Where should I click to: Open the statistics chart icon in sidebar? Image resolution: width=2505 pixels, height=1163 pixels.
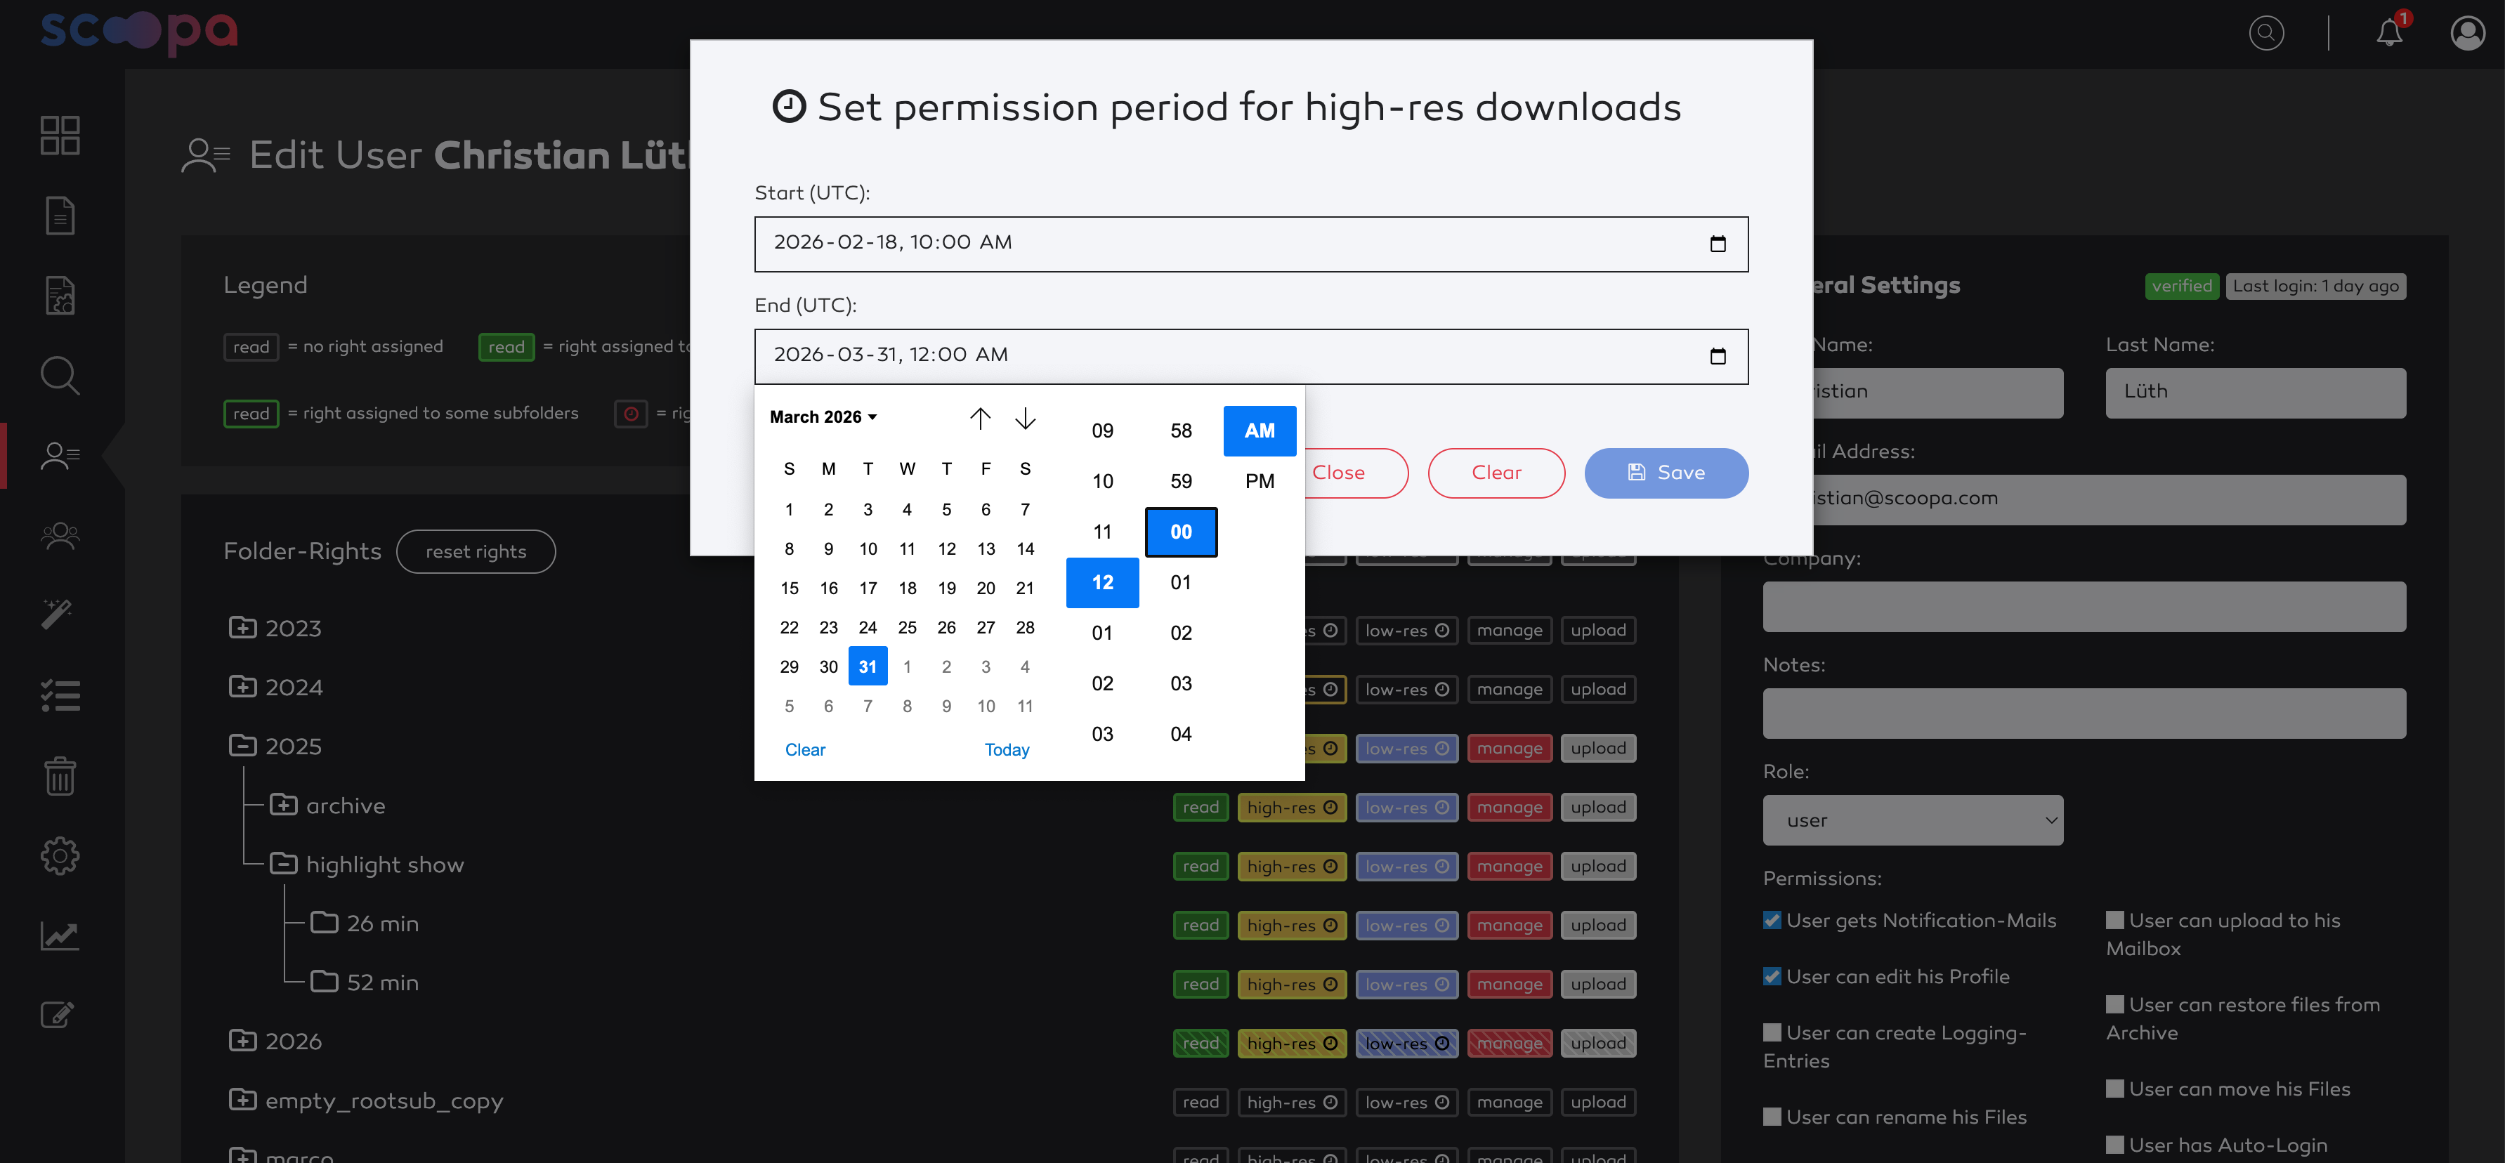(59, 935)
